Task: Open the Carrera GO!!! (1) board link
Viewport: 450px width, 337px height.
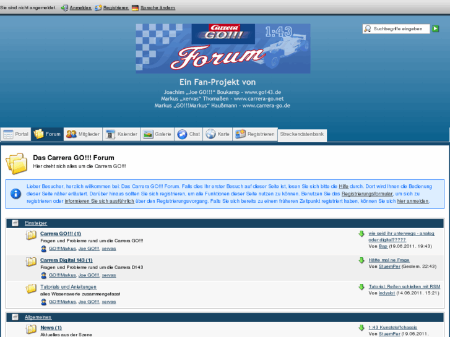Action: [61, 234]
